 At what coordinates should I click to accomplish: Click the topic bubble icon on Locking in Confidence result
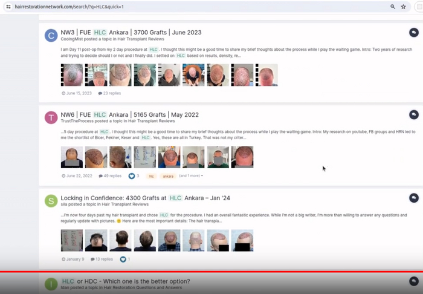click(414, 198)
